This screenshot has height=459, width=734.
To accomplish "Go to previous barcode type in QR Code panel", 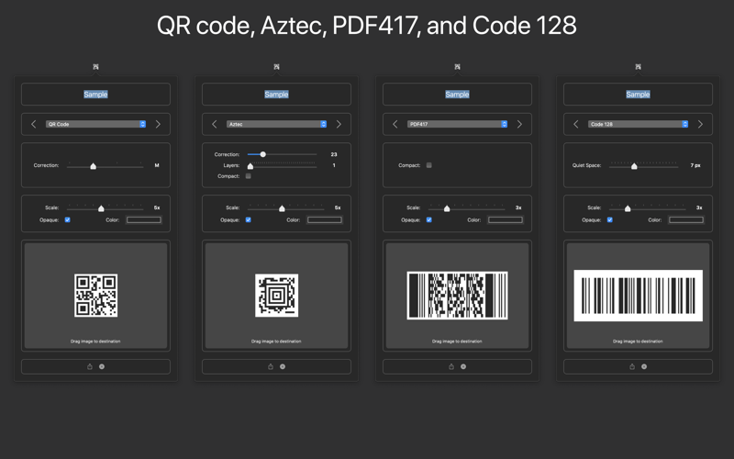I will pos(33,124).
